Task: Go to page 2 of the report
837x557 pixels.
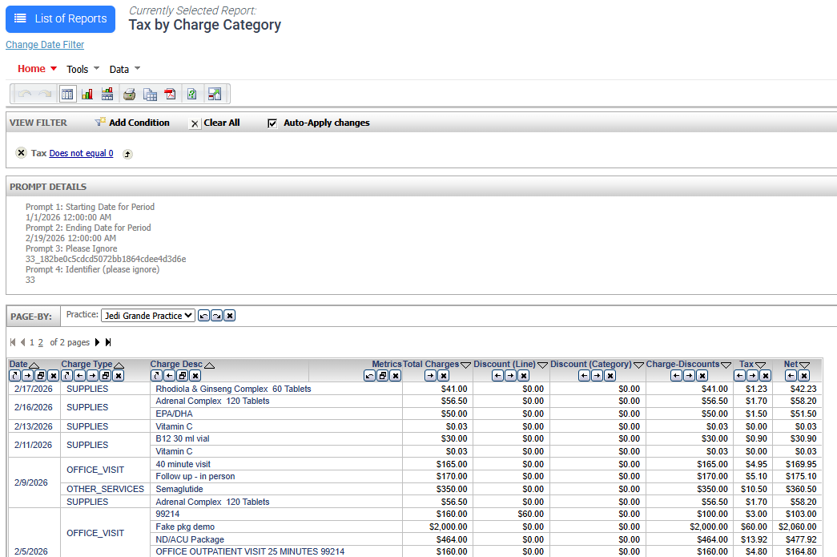Action: [x=41, y=342]
